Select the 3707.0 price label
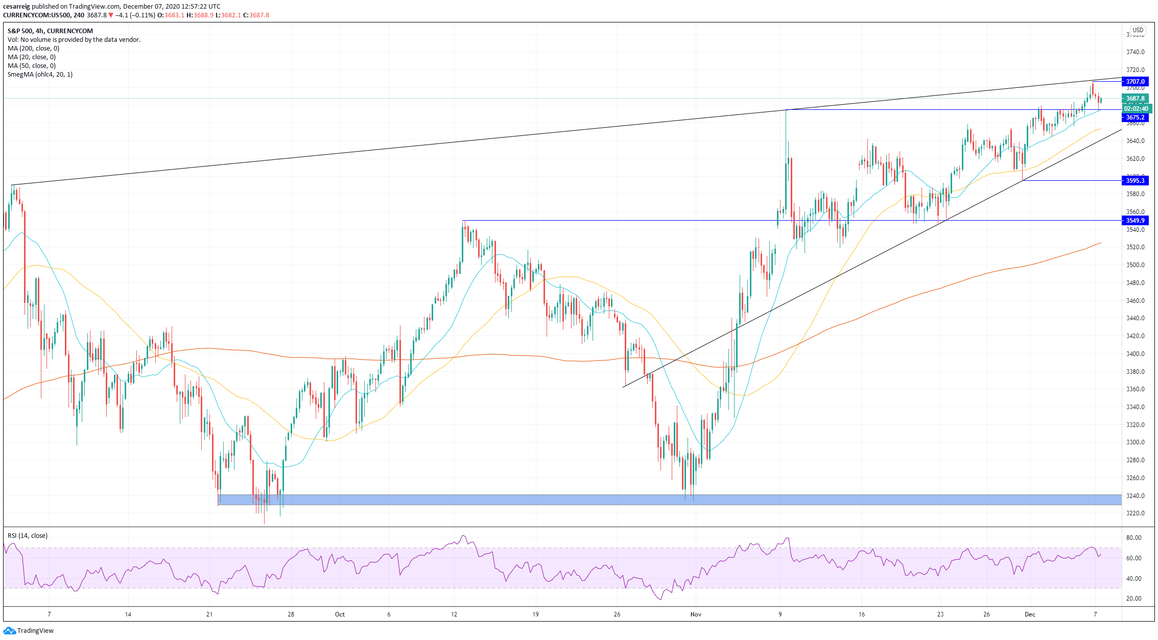Viewport: 1158px width, 640px height. click(1135, 82)
